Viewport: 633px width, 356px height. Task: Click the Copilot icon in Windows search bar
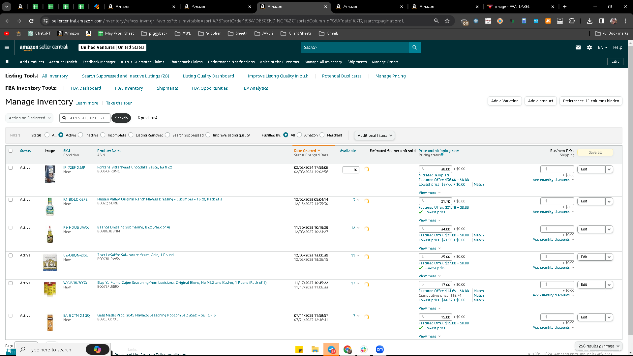pos(98,349)
